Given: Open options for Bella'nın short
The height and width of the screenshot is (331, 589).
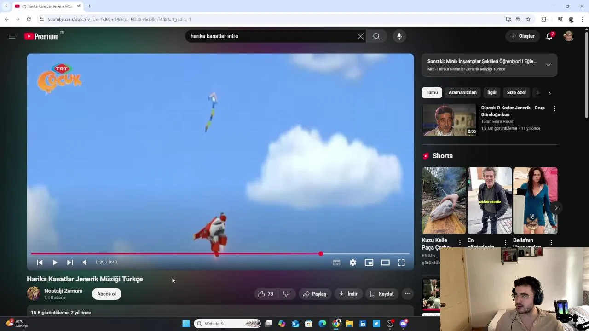Looking at the screenshot, I should (551, 242).
